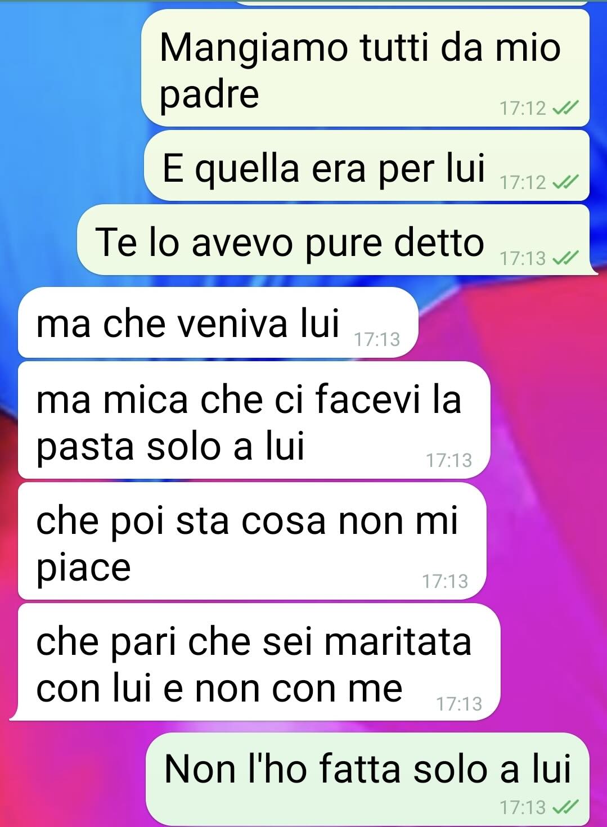Tap the 17:12 timestamp on "Mangiamo tutti" message

[523, 108]
